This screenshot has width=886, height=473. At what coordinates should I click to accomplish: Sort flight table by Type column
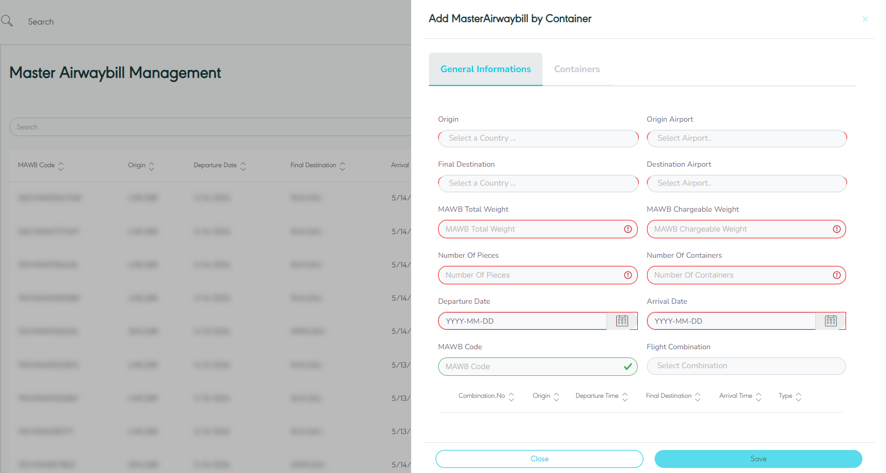[798, 397]
